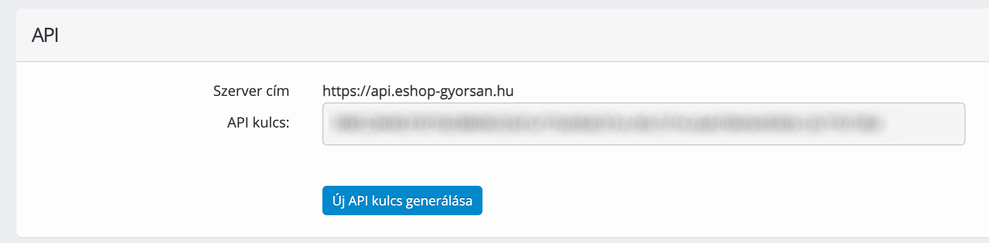This screenshot has height=243, width=989.
Task: Click the https://api.eshop-gyorsan.hu server address
Action: [418, 91]
